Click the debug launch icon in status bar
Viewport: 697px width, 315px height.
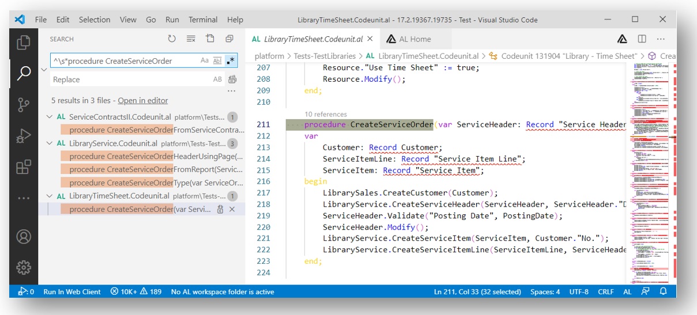click(27, 291)
